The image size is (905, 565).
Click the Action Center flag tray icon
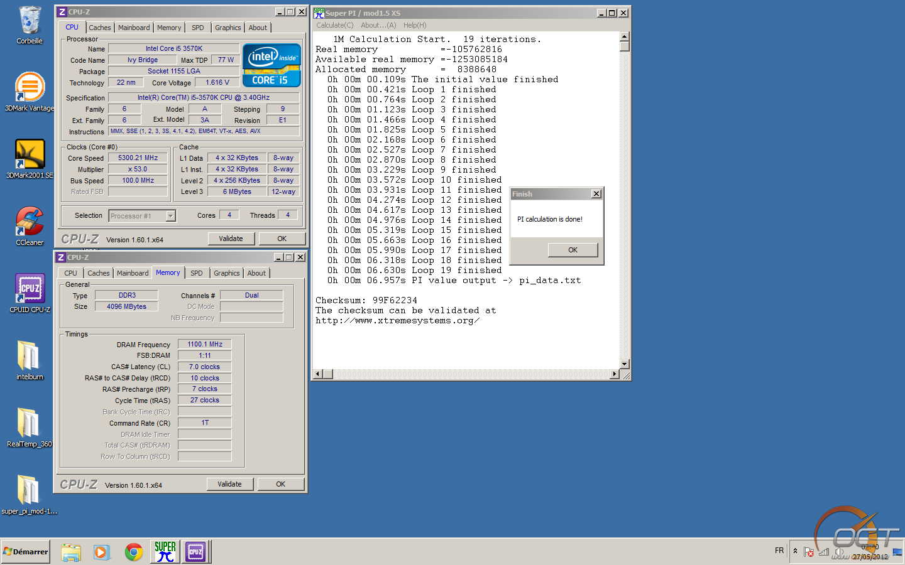(809, 552)
